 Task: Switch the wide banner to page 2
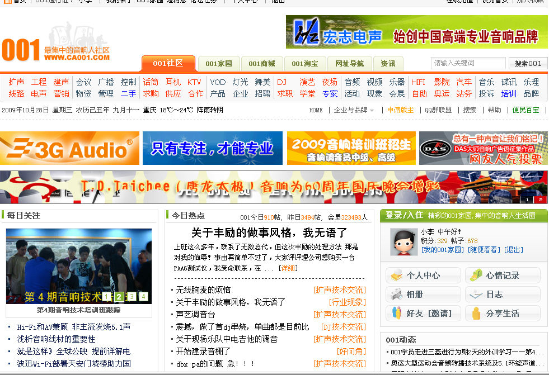pyautogui.click(x=540, y=200)
